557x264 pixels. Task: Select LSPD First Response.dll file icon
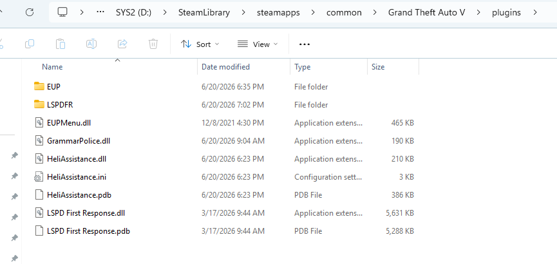pos(39,213)
